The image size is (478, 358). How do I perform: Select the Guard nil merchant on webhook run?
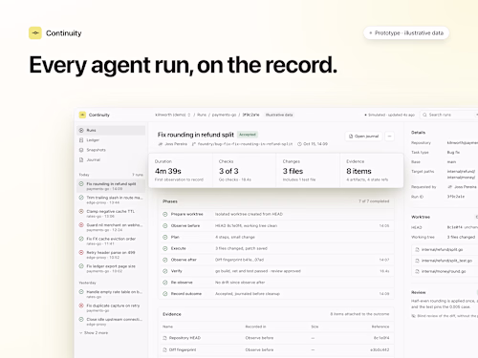[x=111, y=227]
